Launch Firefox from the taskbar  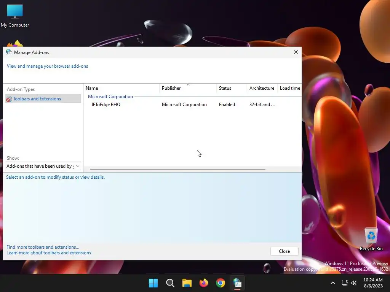204,283
